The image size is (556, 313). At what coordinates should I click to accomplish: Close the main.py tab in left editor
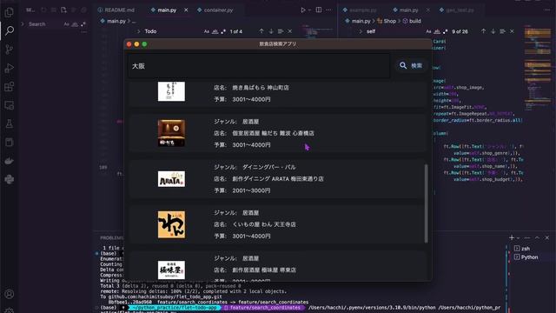click(x=186, y=10)
